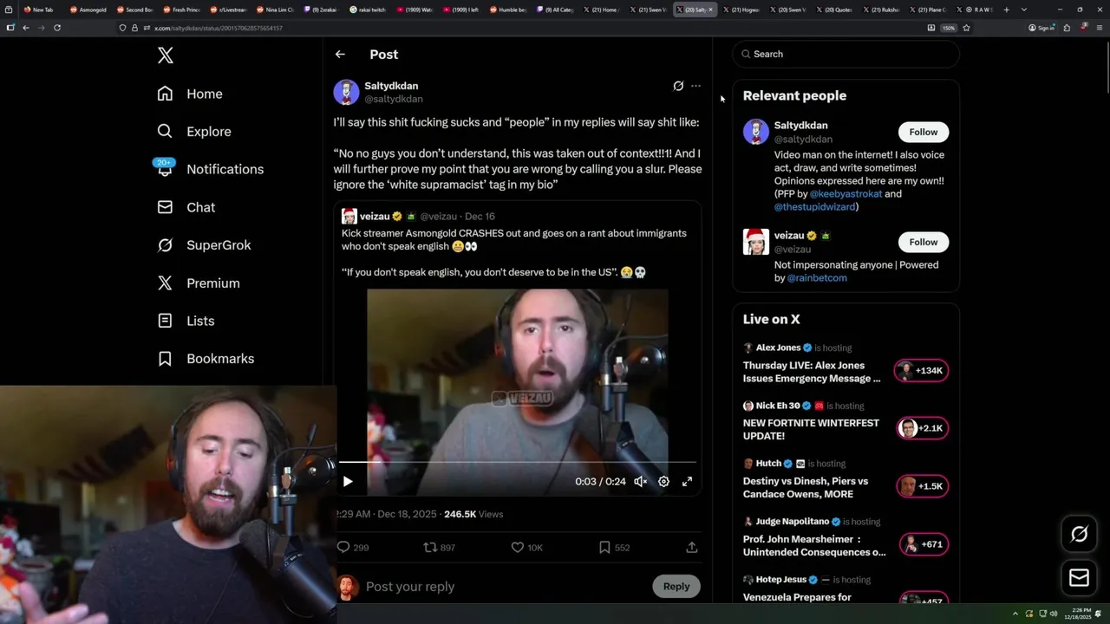The width and height of the screenshot is (1110, 624).
Task: Unmute the embedded video
Action: point(640,481)
